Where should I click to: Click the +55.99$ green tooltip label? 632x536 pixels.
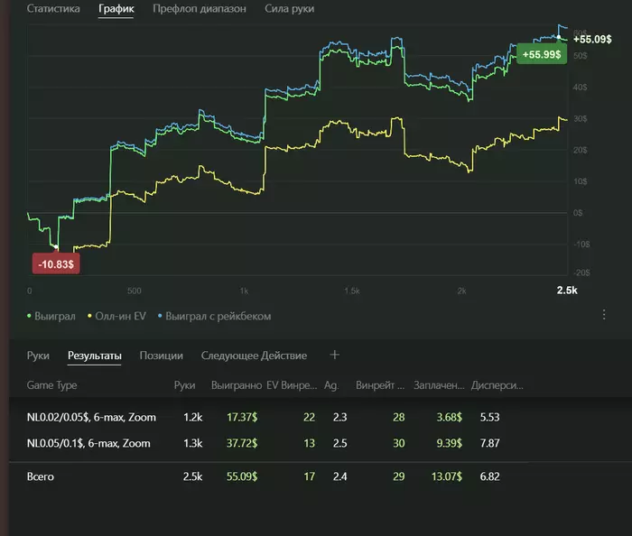point(542,54)
